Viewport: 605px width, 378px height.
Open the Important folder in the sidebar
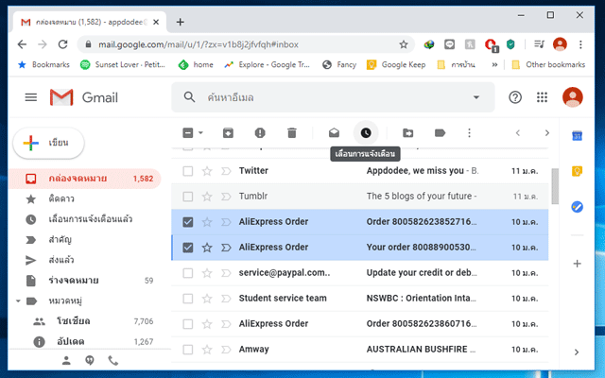click(x=84, y=239)
